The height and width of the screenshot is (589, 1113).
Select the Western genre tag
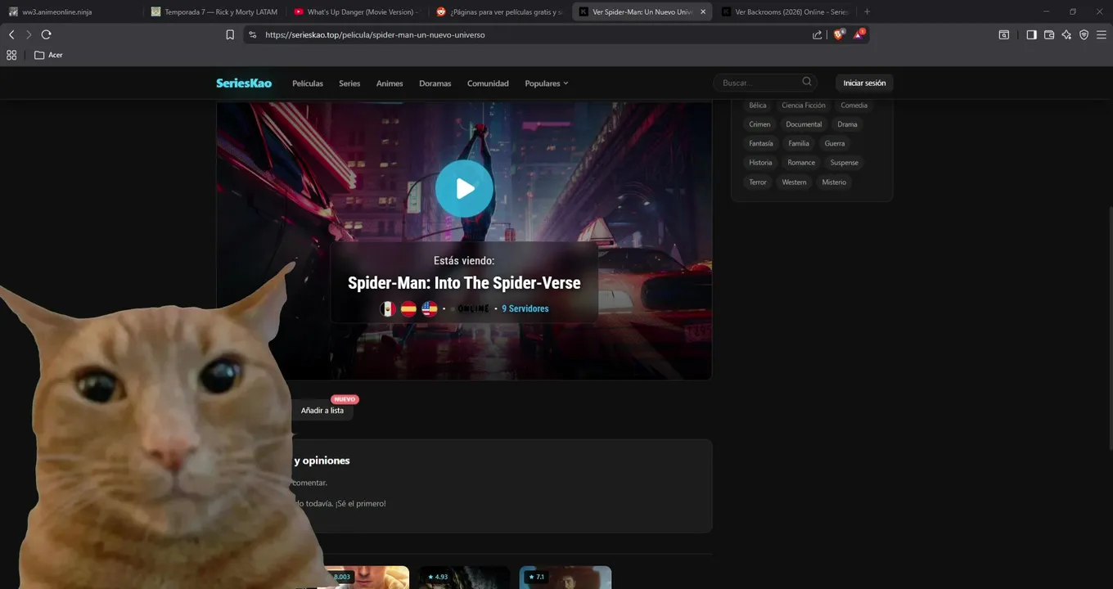(794, 182)
